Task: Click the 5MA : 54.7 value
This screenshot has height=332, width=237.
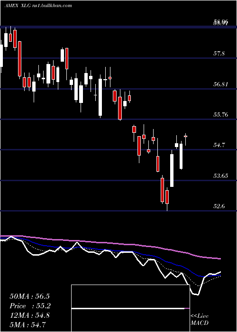Action: [x=28, y=324]
